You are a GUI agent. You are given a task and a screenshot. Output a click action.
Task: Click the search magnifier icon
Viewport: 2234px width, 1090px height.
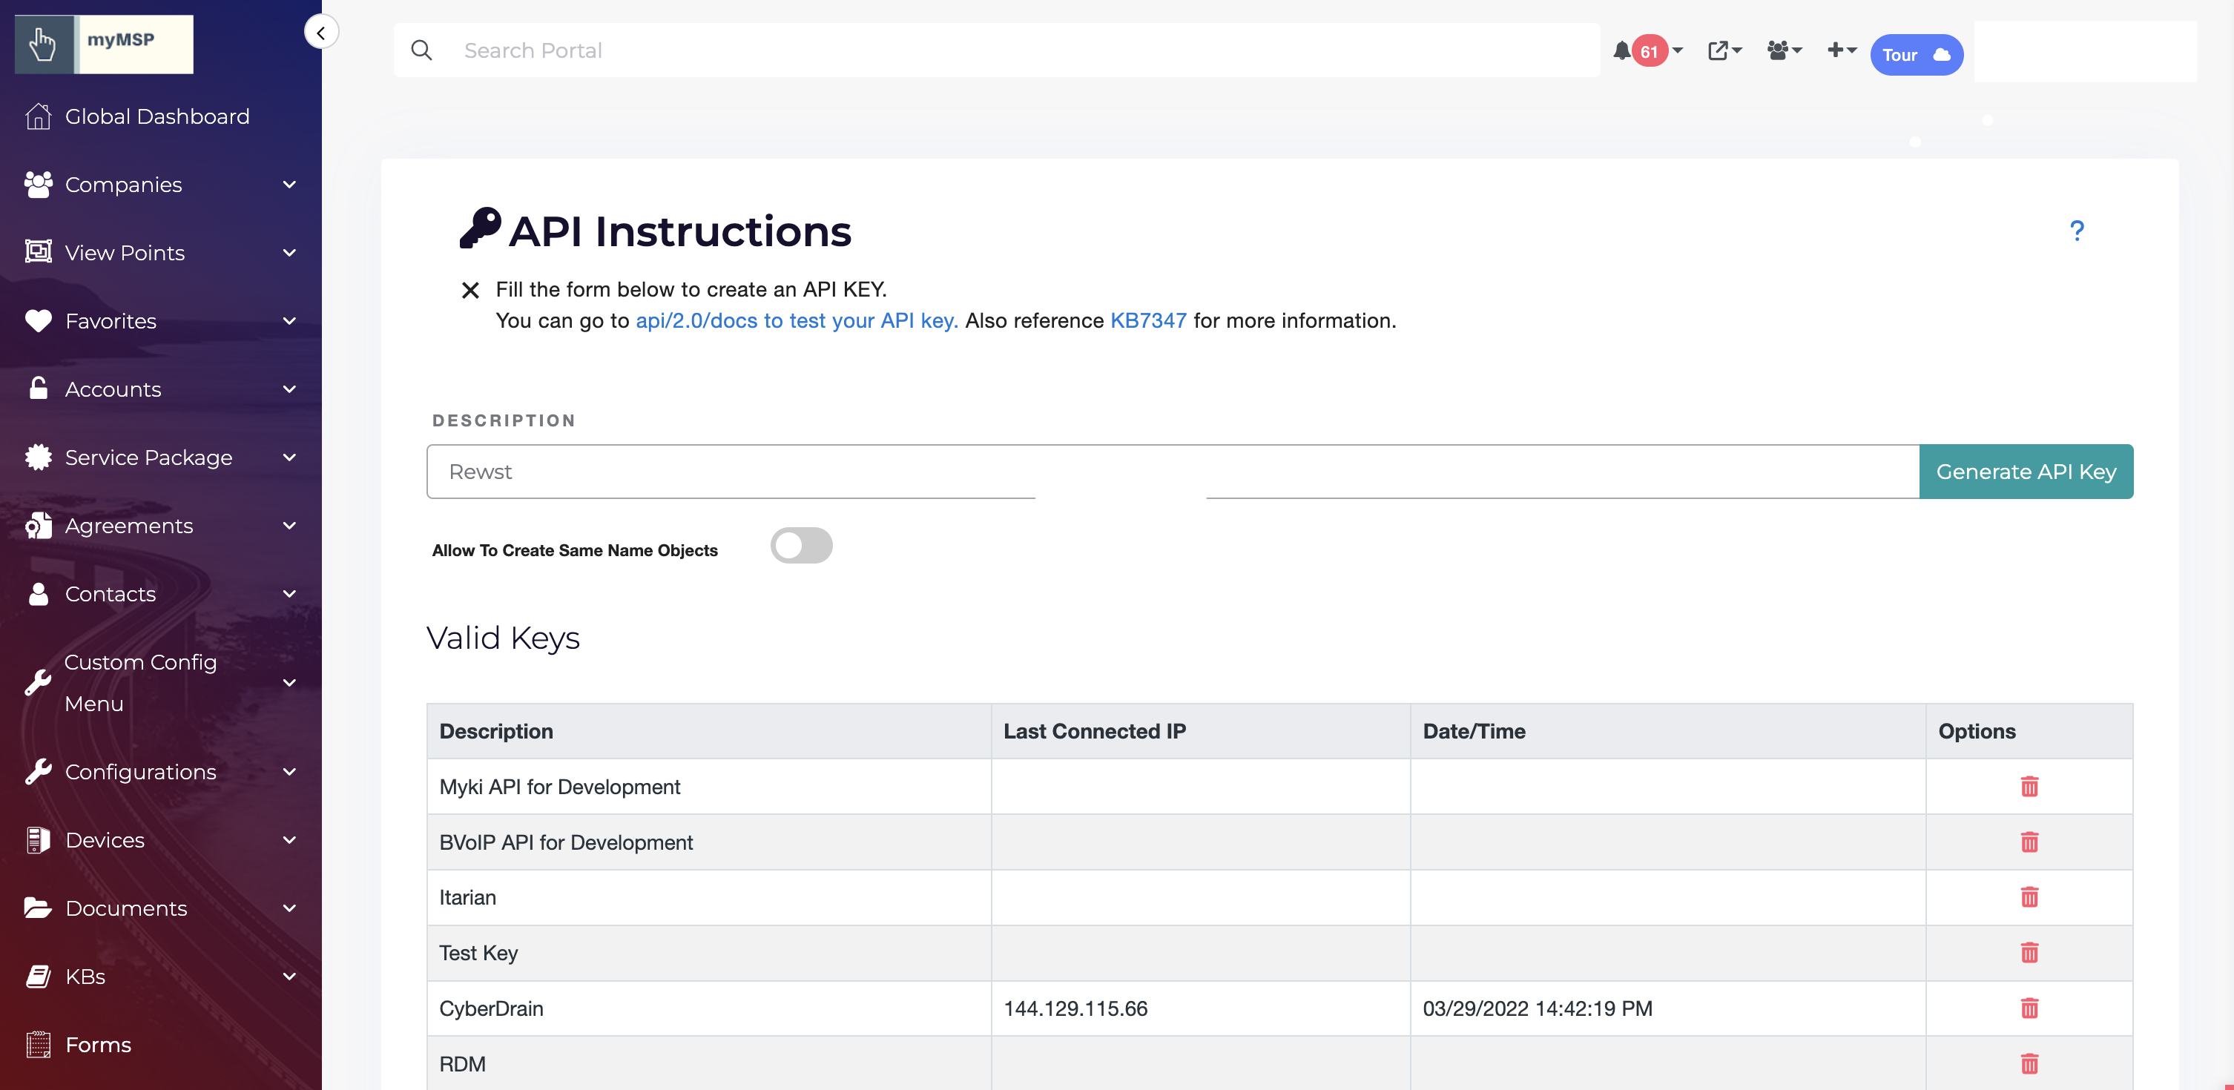pyautogui.click(x=421, y=50)
